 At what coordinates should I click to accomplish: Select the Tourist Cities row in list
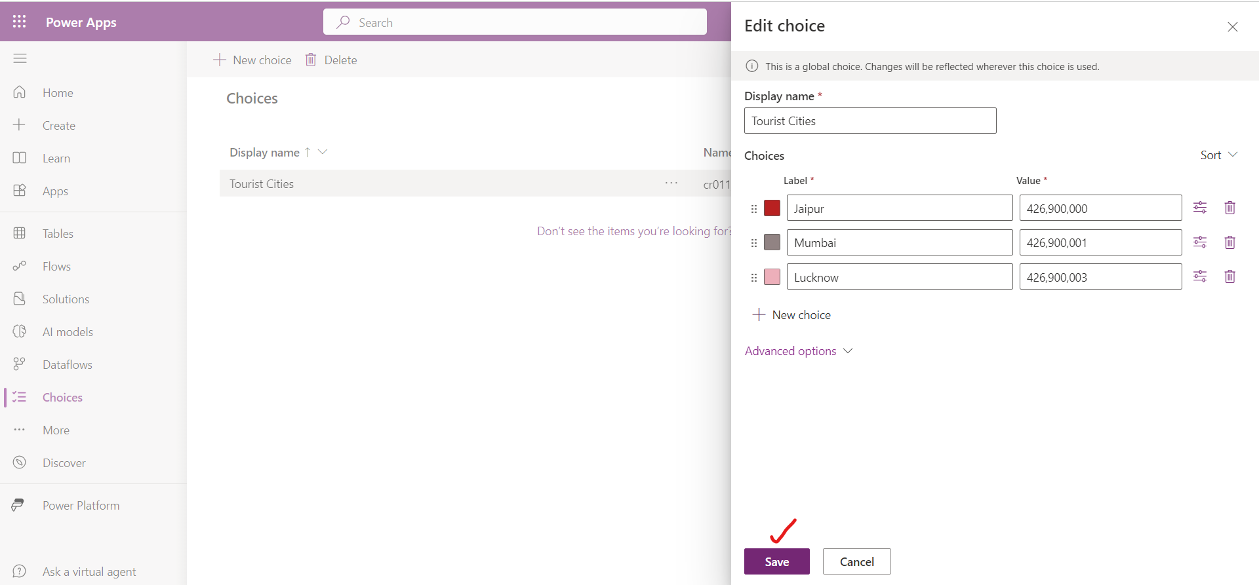coord(475,183)
